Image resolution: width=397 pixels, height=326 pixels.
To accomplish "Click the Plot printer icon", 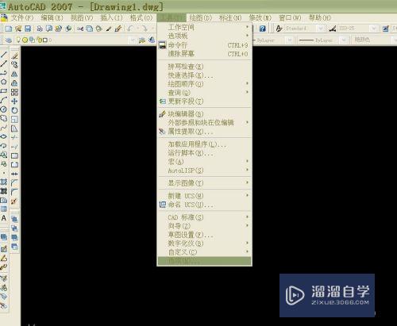I will tap(40, 29).
